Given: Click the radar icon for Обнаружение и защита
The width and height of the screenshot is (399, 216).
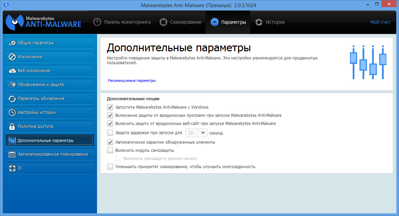Looking at the screenshot, I should [x=12, y=85].
